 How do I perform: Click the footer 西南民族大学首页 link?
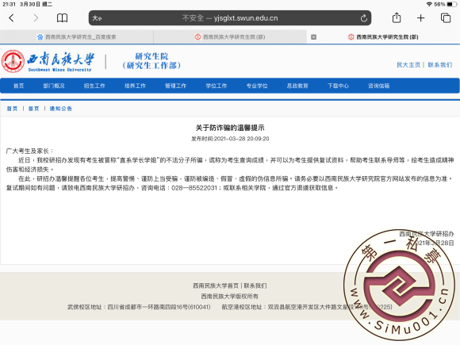[x=216, y=286]
